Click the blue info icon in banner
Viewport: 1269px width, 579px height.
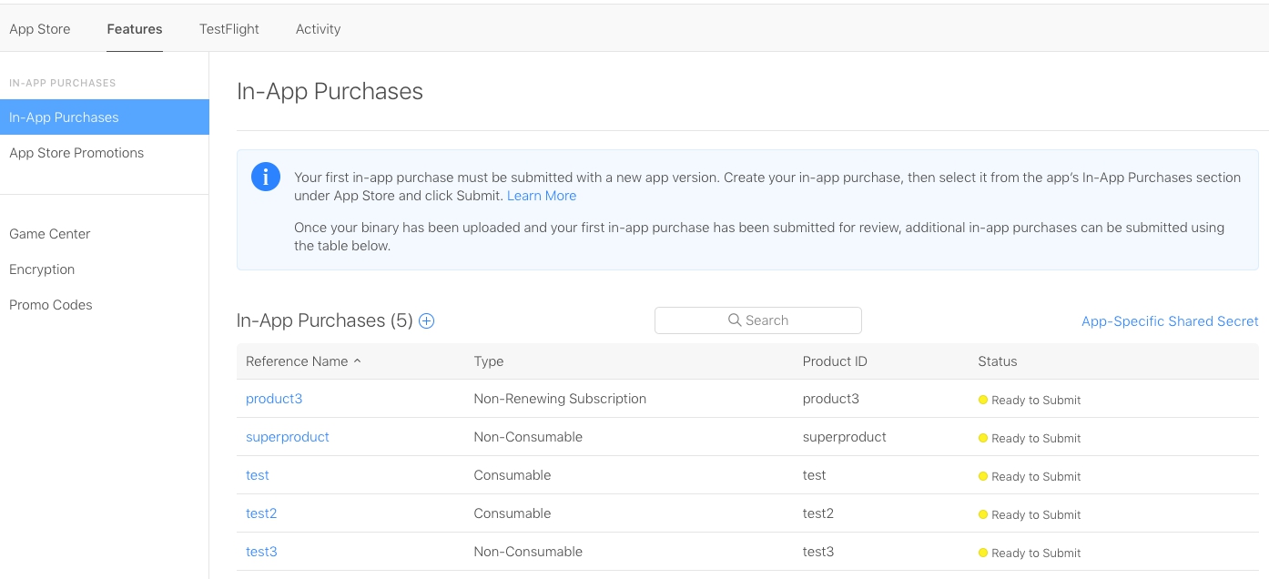pyautogui.click(x=266, y=177)
